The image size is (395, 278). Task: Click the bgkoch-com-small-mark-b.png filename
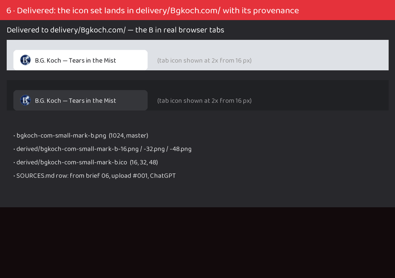61,136
